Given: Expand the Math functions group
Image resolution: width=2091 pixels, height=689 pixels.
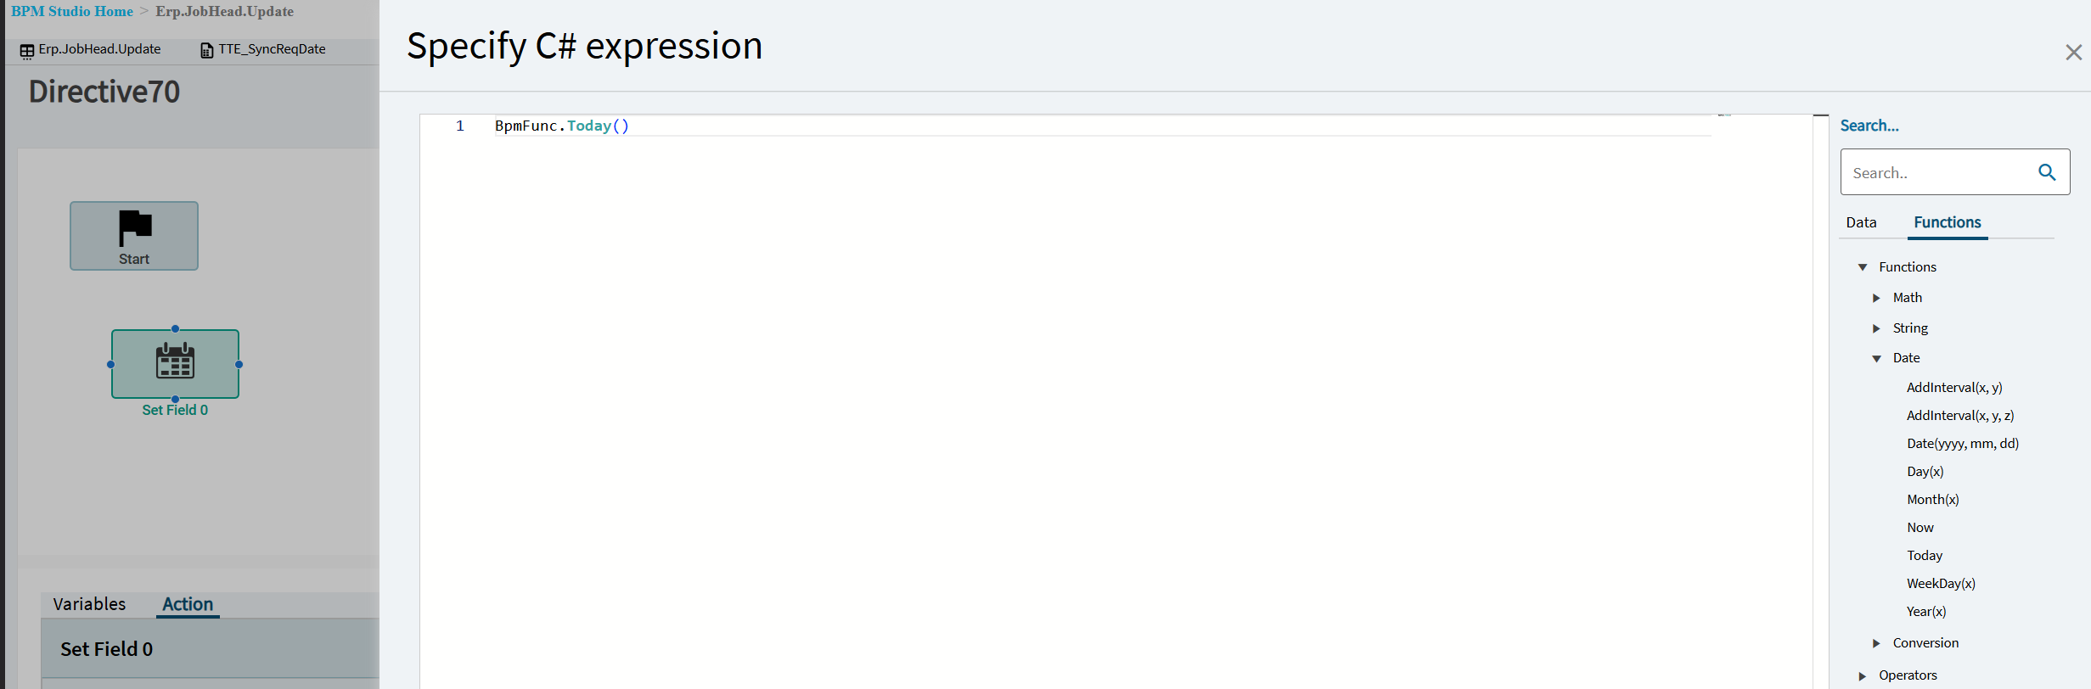Looking at the screenshot, I should [1876, 298].
